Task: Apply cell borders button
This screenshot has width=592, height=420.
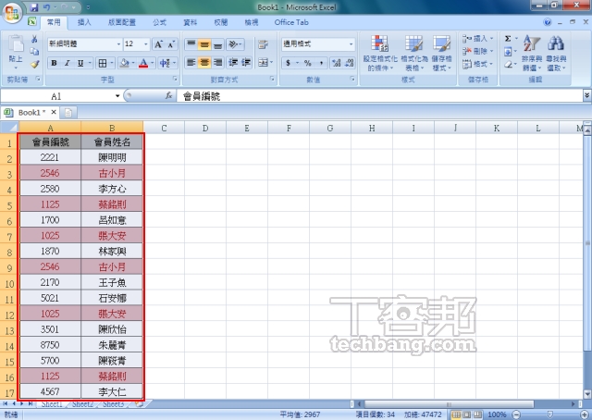Action: (x=103, y=63)
